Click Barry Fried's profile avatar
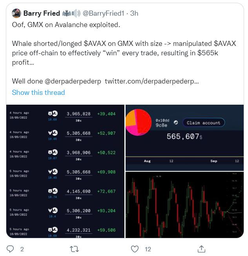Screen dimensions: 248x256 pos(16,13)
